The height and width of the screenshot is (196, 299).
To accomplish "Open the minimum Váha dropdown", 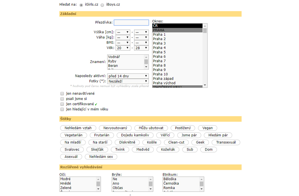I will point(123,37).
